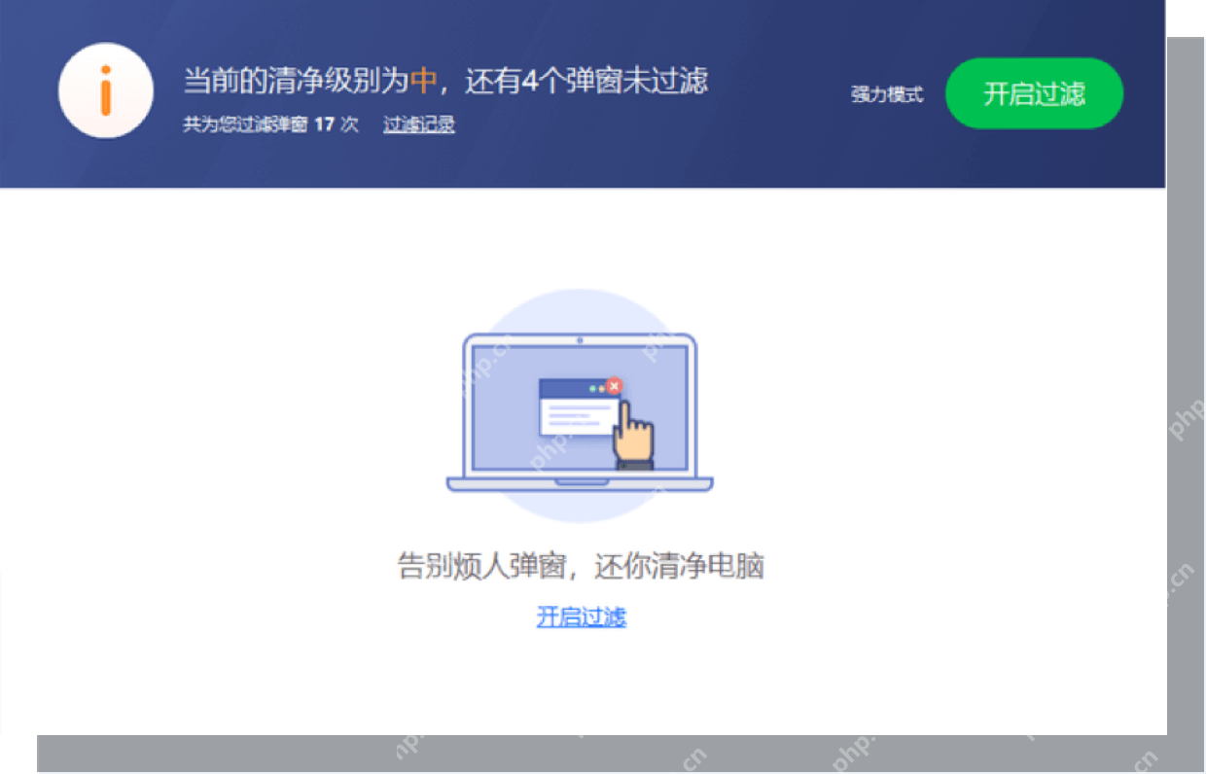Open the 过滤记录 link
The image size is (1206, 774).
(x=419, y=124)
